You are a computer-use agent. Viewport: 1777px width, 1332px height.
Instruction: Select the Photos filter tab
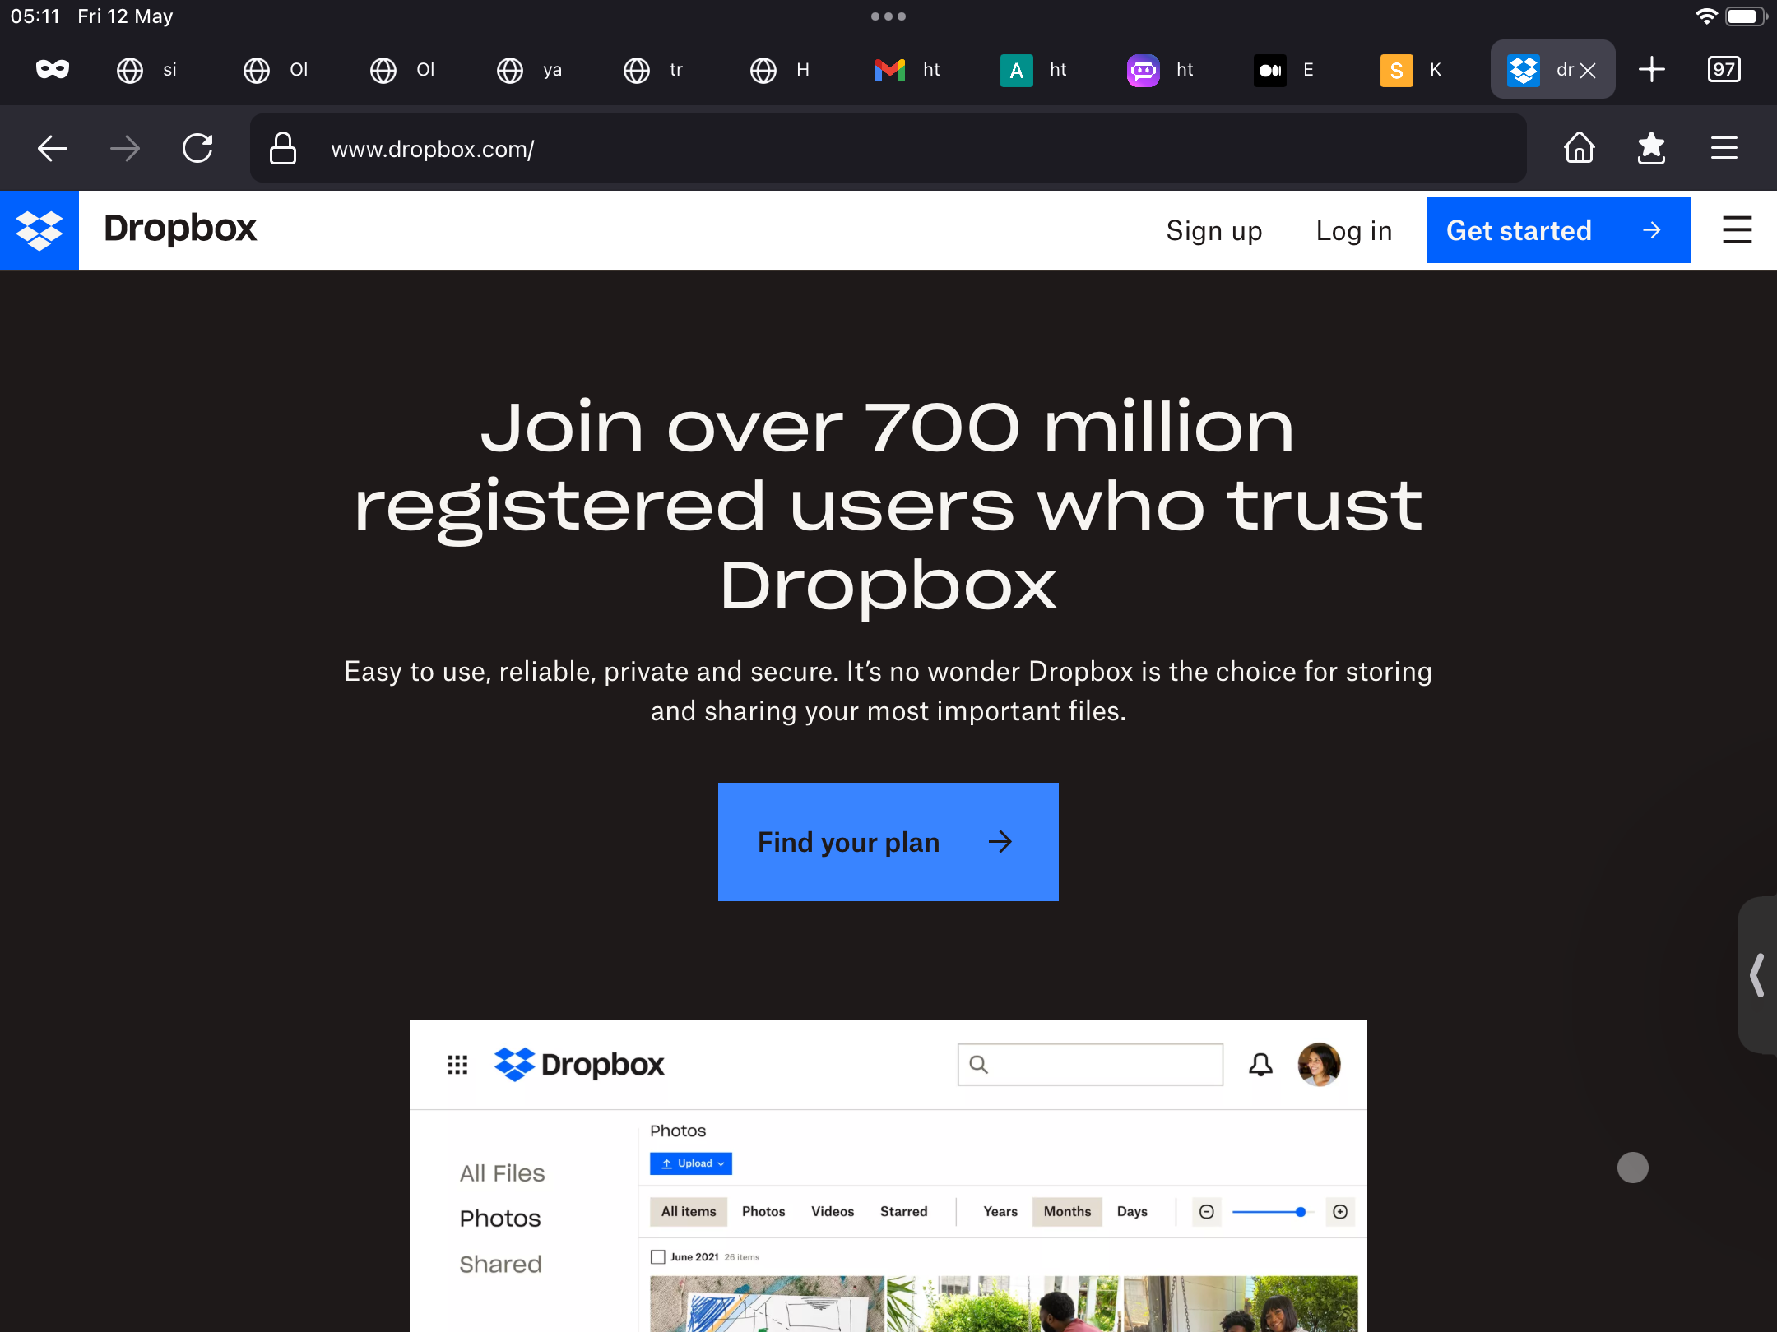(763, 1211)
